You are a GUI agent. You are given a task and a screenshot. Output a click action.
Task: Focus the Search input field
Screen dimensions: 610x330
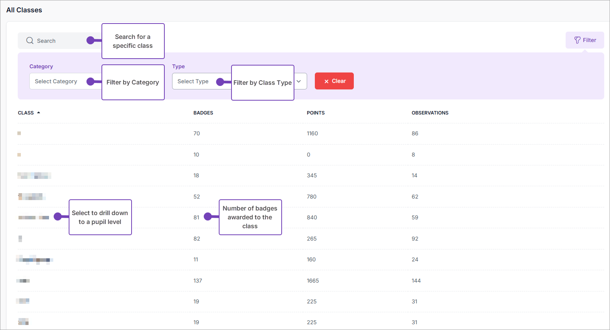[58, 41]
